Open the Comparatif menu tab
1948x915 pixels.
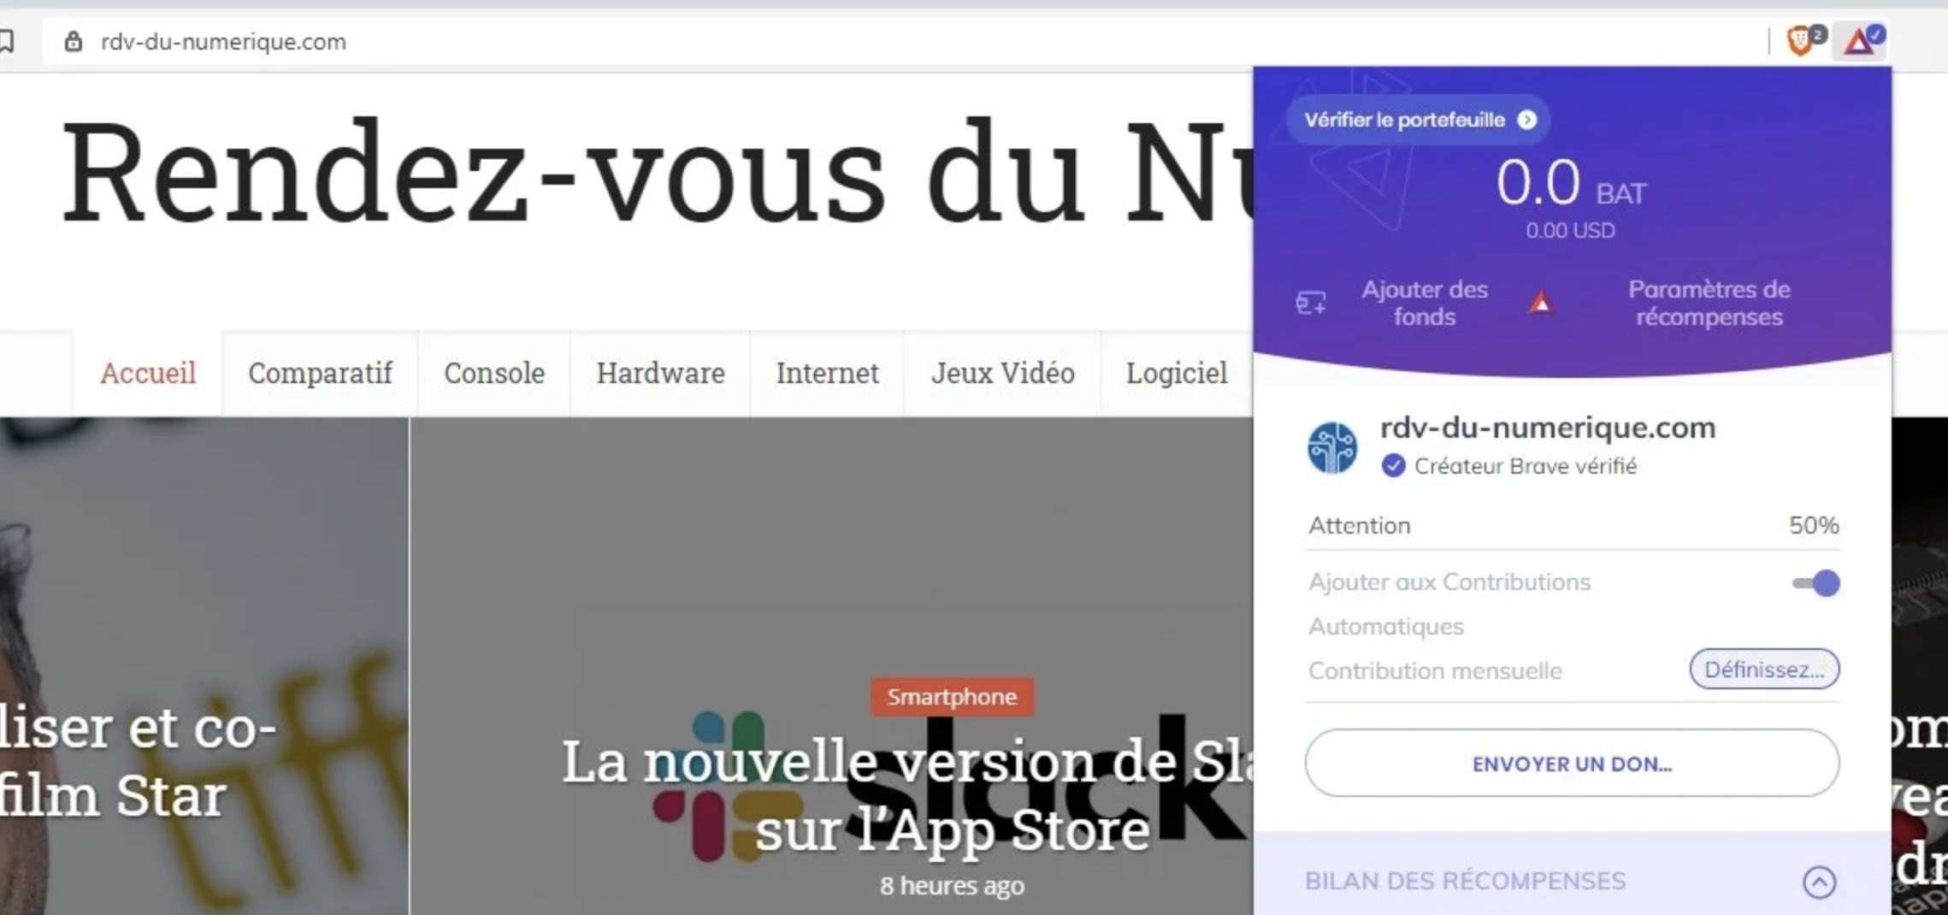320,373
